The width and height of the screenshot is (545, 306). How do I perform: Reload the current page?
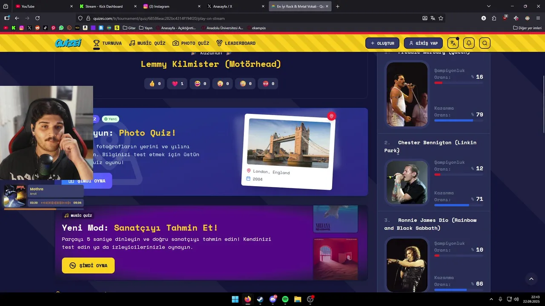pyautogui.click(x=37, y=18)
